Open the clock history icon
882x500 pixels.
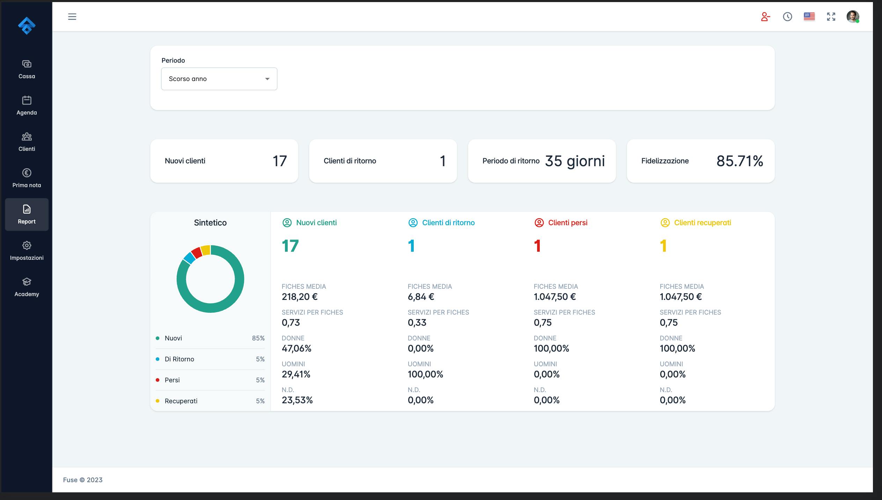click(787, 16)
